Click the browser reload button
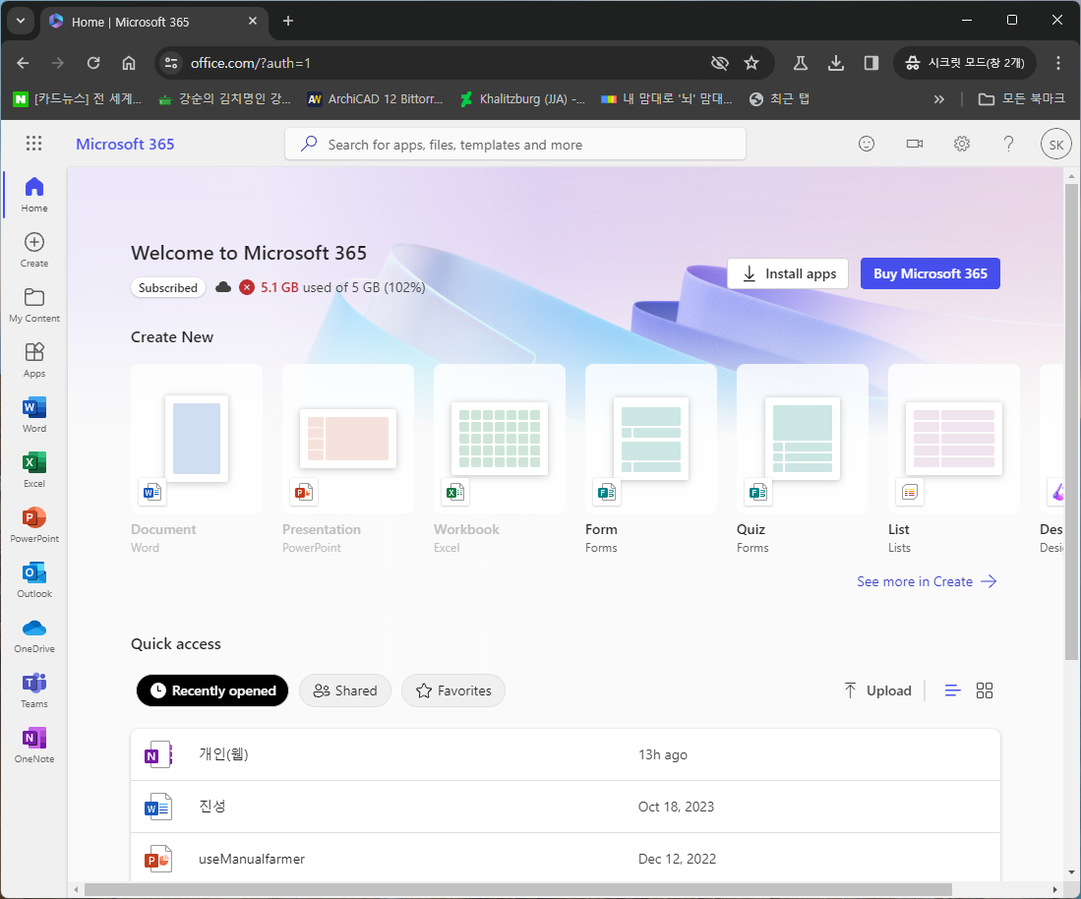The image size is (1081, 899). [x=93, y=63]
